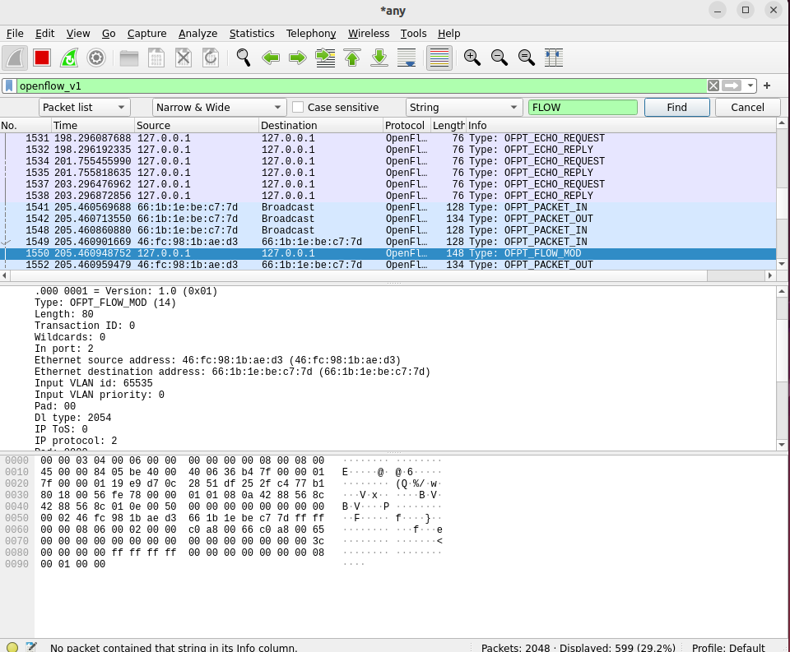Zoom out main window text
This screenshot has height=652, width=790.
[500, 58]
